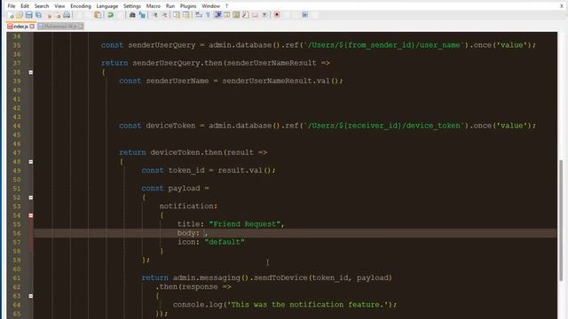Open the Edit menu
Screen dimensions: 568x319
point(25,6)
